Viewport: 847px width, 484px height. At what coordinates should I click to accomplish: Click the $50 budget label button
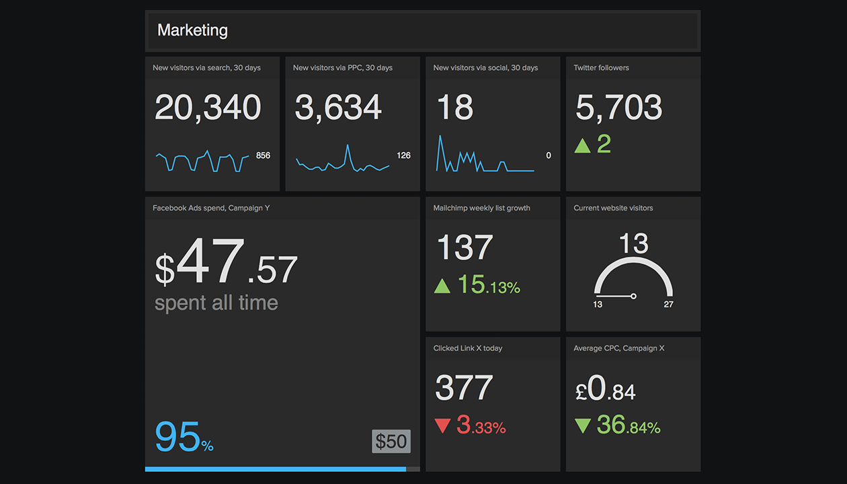pos(391,441)
